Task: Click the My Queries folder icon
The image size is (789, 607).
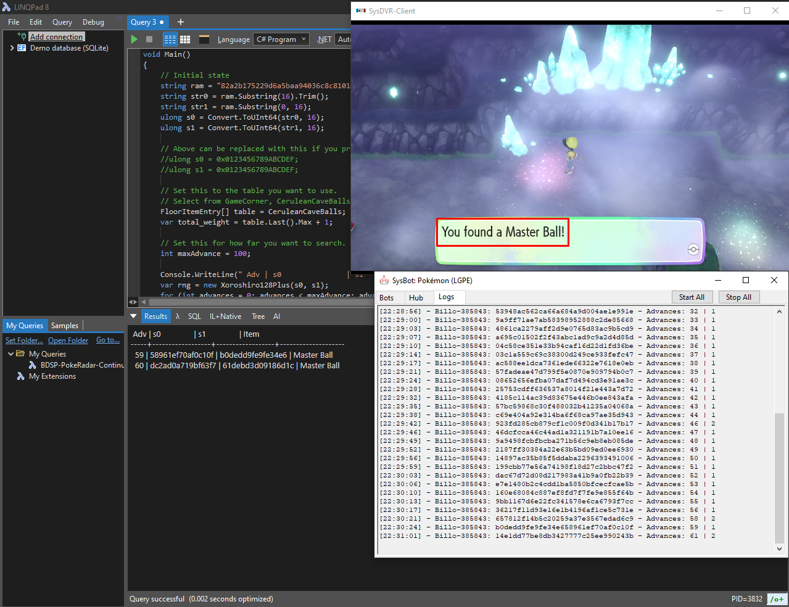Action: [x=20, y=353]
